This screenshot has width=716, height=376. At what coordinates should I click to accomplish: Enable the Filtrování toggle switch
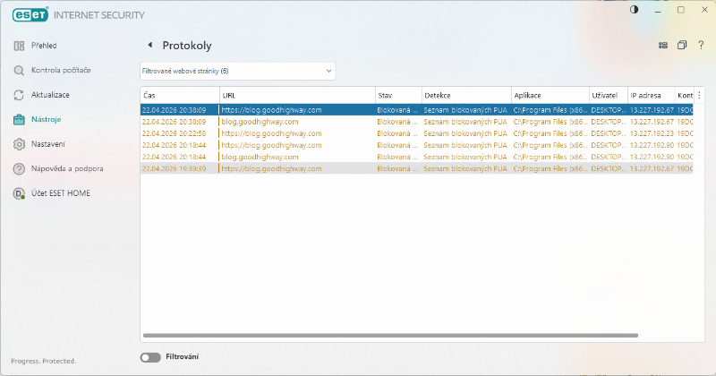(x=150, y=357)
